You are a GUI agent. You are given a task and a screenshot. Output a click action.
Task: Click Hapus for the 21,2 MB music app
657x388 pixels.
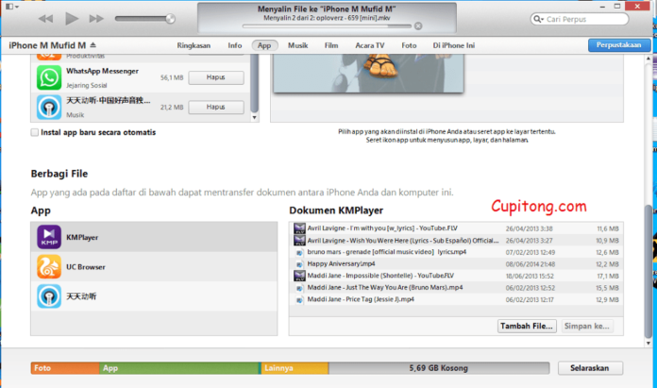click(216, 108)
